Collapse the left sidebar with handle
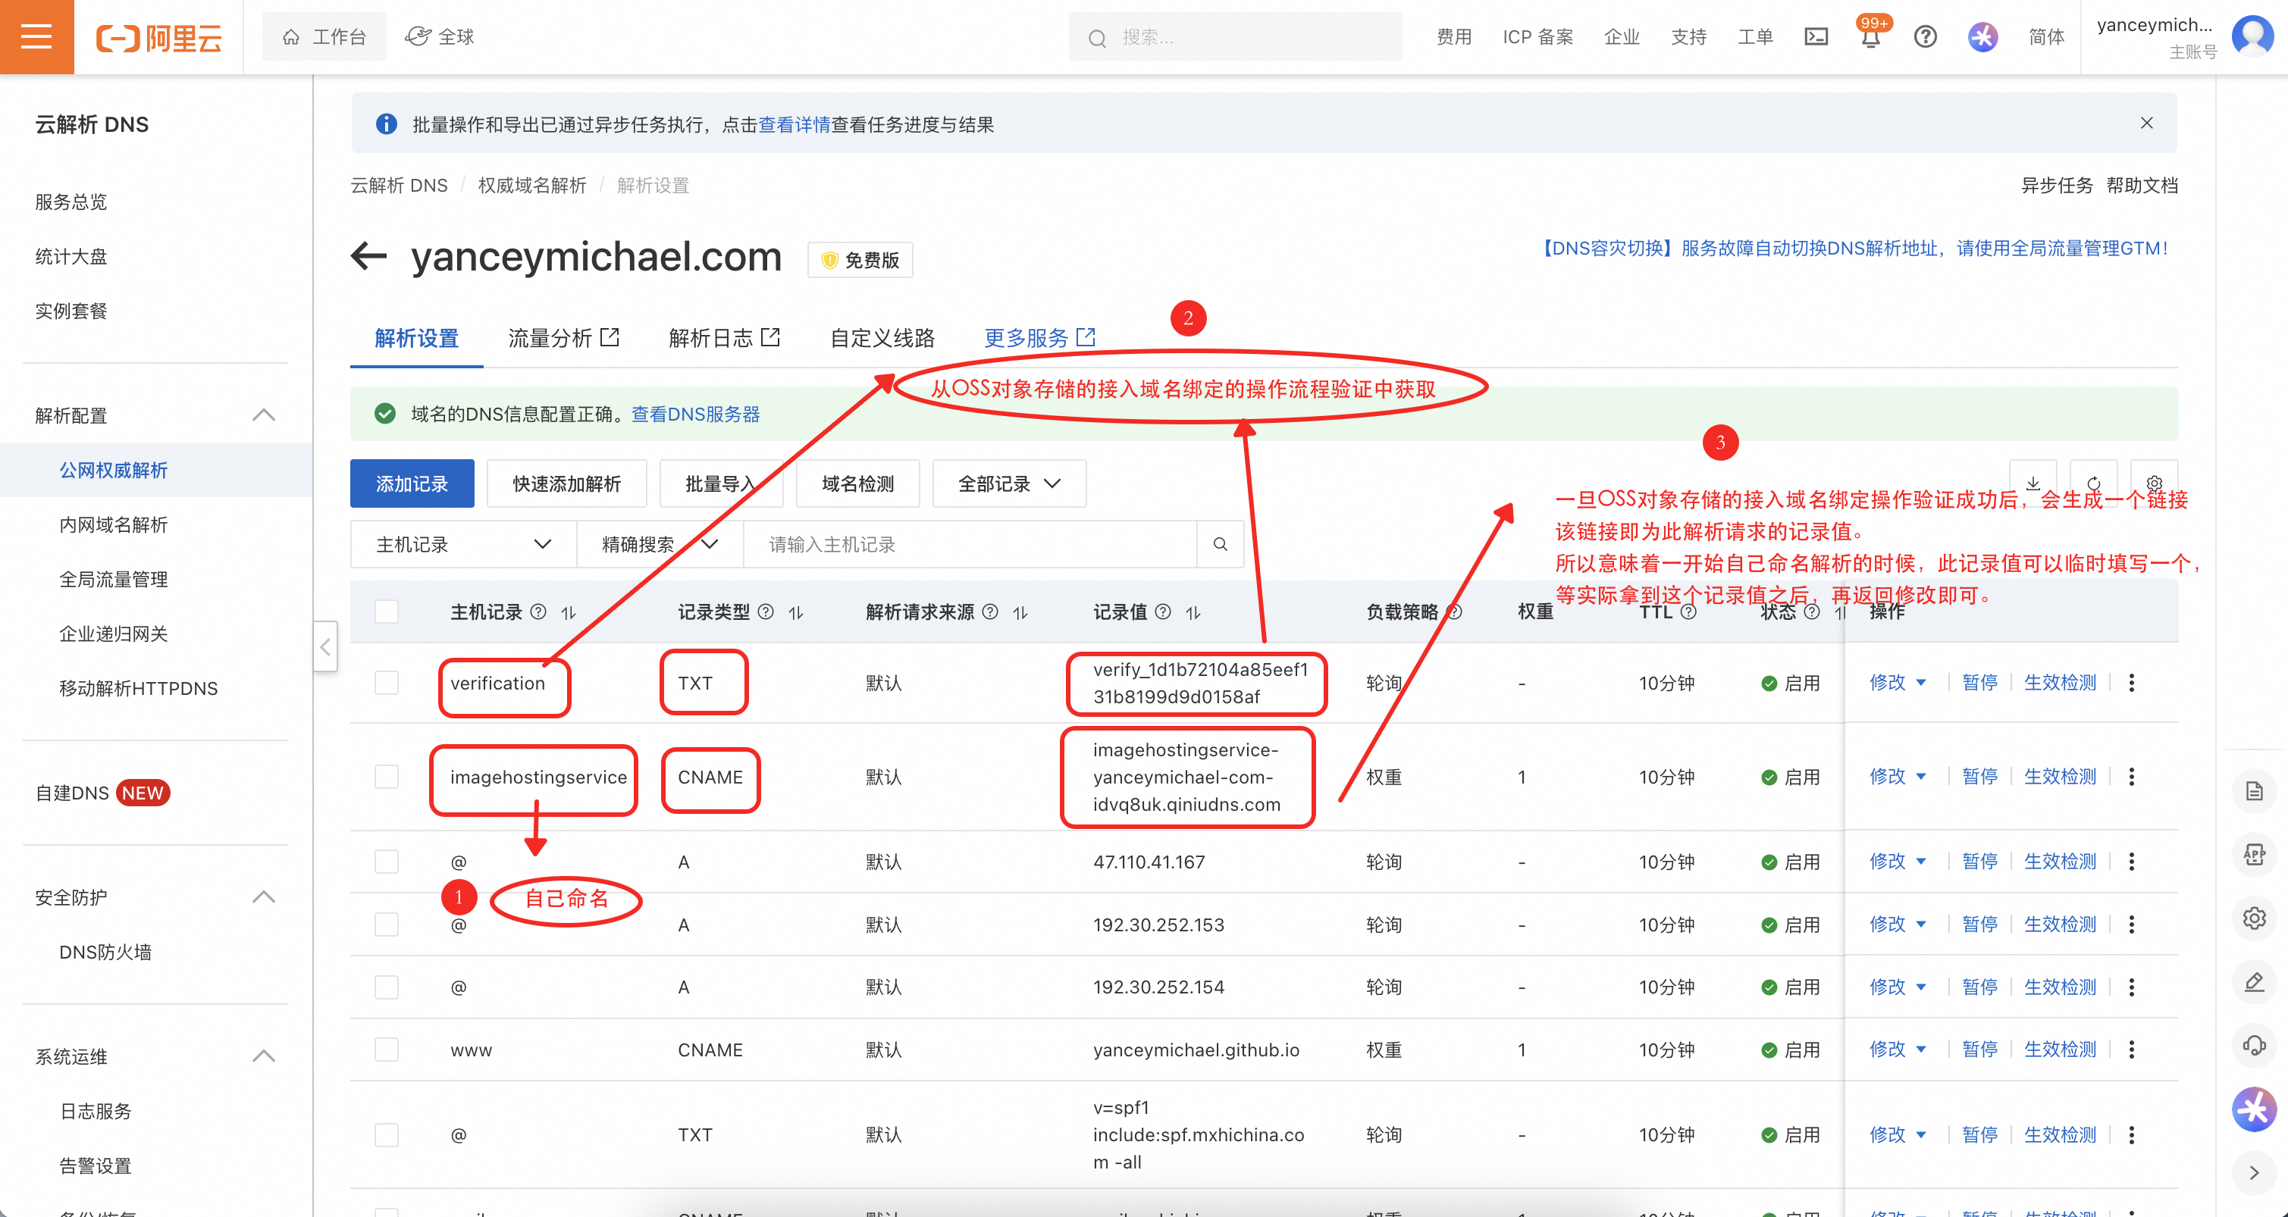 point(325,646)
